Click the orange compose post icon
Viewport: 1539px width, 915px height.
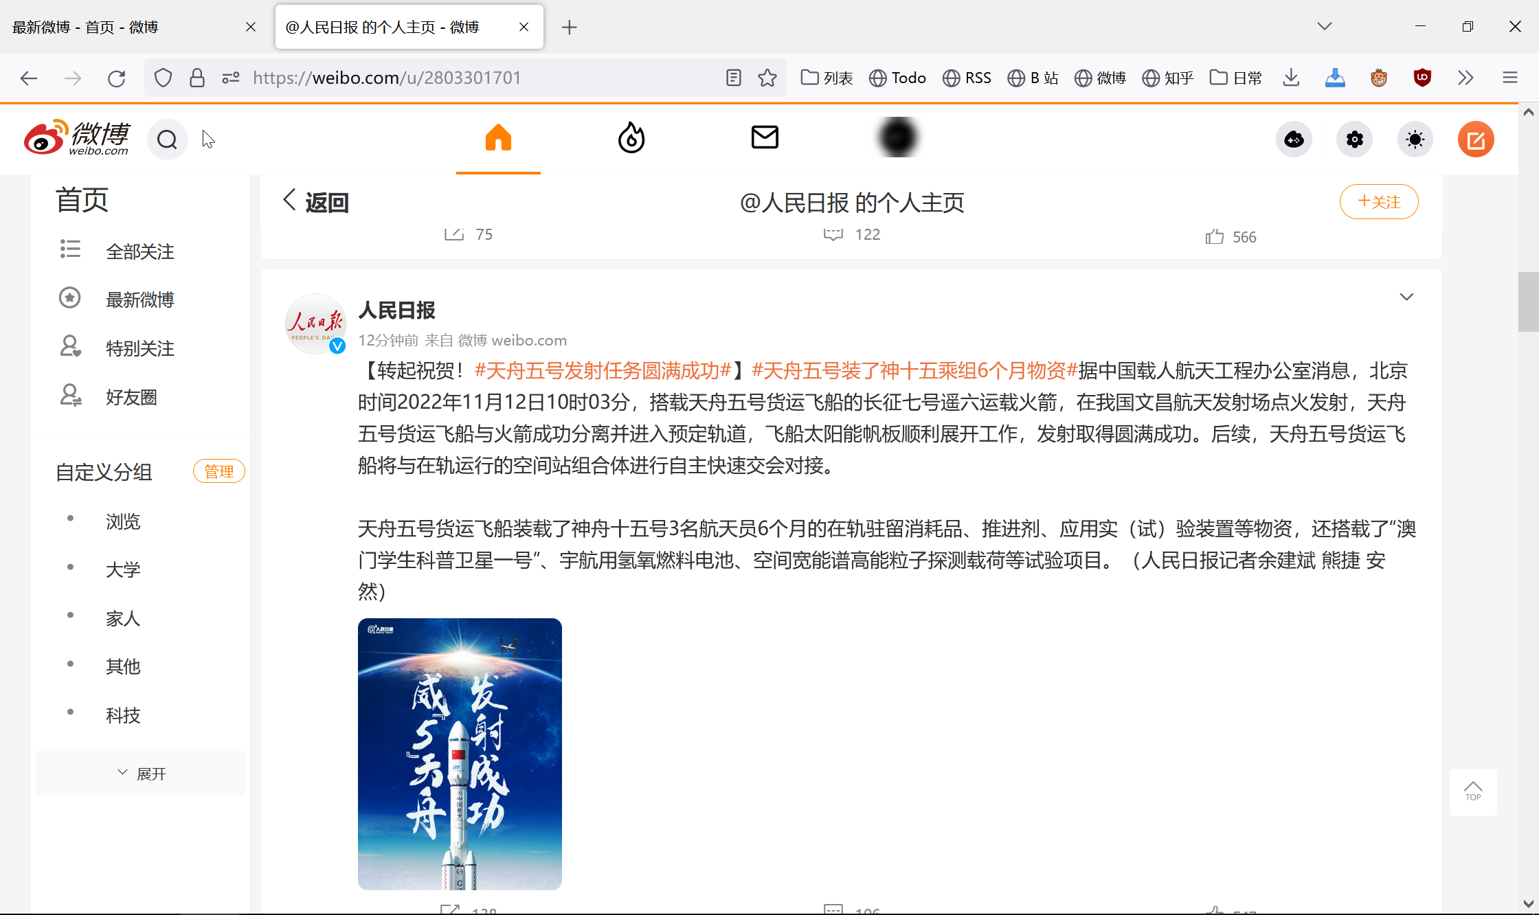tap(1476, 139)
